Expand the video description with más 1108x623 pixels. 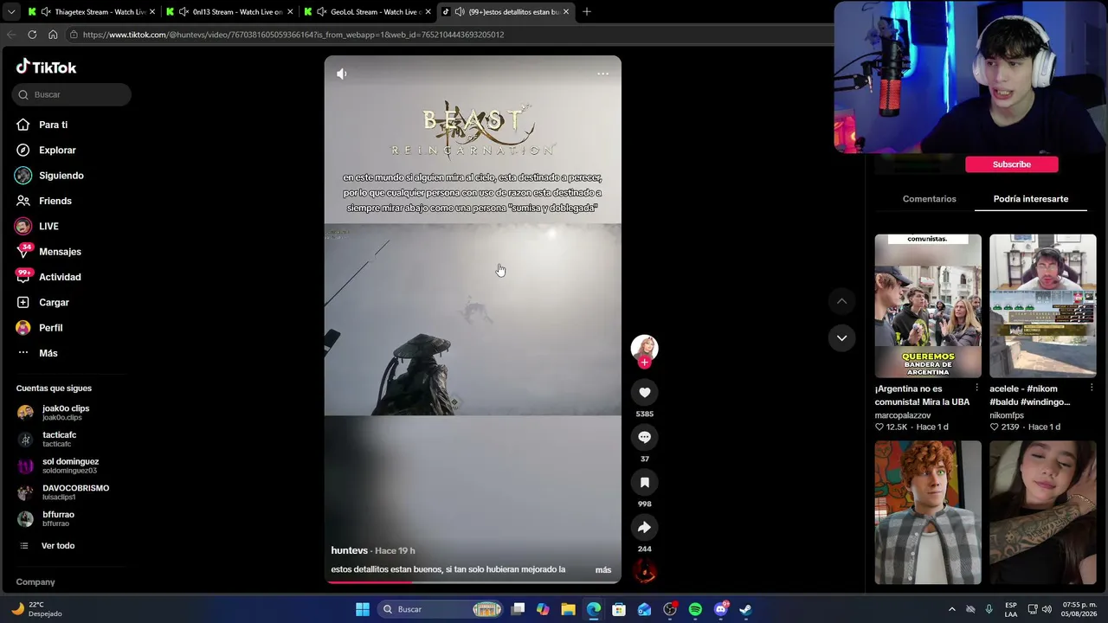[603, 569]
